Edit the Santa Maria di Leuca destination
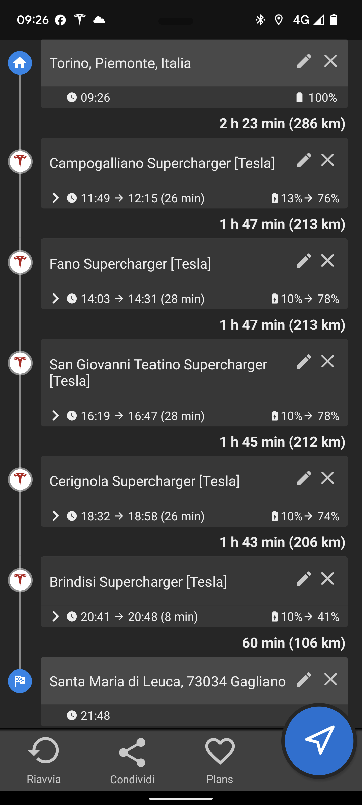The width and height of the screenshot is (362, 805). [x=304, y=679]
